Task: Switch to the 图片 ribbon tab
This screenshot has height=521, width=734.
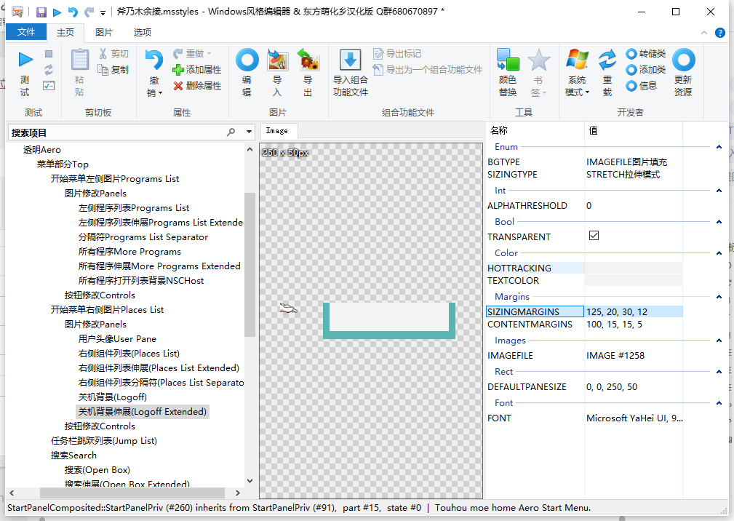Action: pos(102,32)
